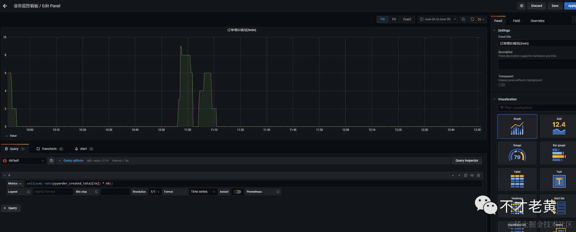576x232 pixels.
Task: Click the 业务监控看板 / Edit Panel breadcrumb
Action: 37,6
